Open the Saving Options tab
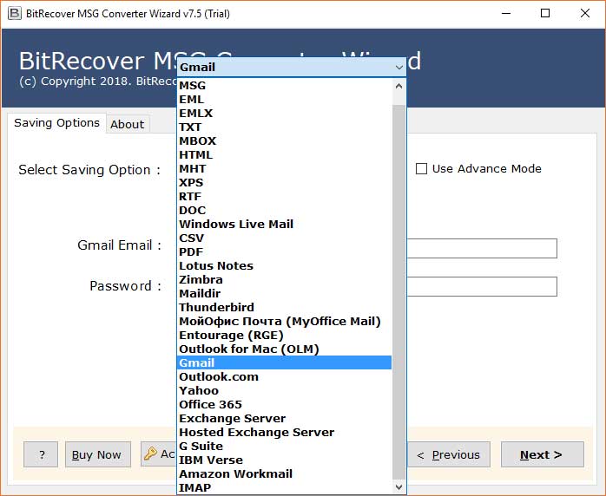The image size is (606, 496). point(56,123)
